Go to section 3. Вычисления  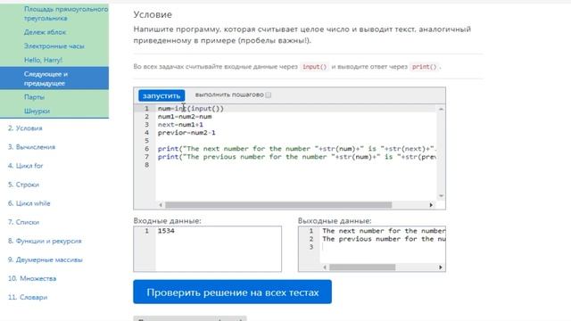[31, 147]
